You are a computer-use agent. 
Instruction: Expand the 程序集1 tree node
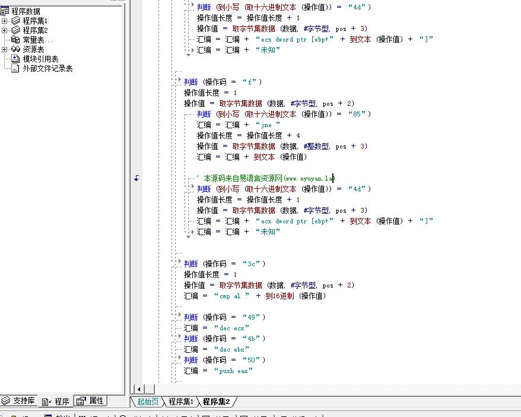(x=5, y=21)
